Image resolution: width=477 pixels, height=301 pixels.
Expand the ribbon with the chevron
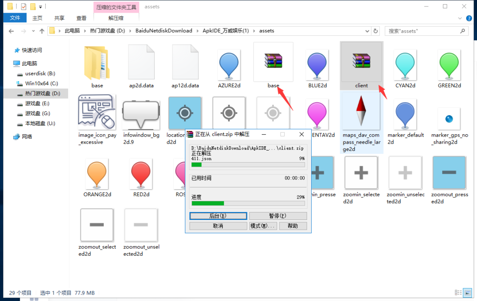[x=459, y=18]
